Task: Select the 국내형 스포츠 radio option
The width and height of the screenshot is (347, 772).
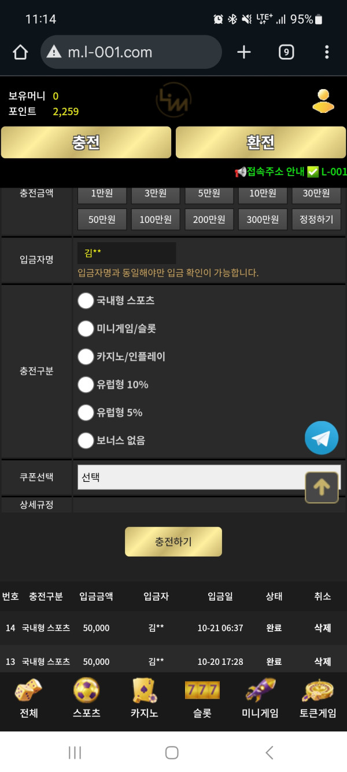Action: (86, 301)
